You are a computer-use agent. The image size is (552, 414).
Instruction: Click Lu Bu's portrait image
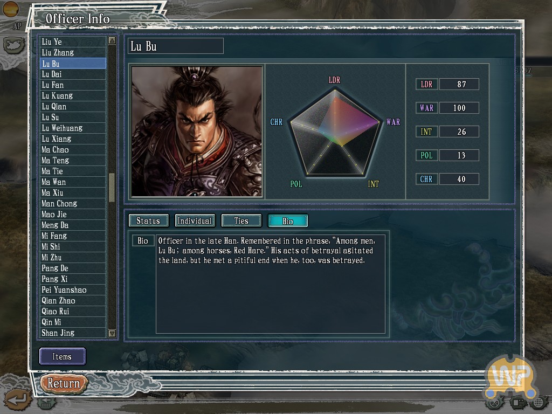[197, 132]
